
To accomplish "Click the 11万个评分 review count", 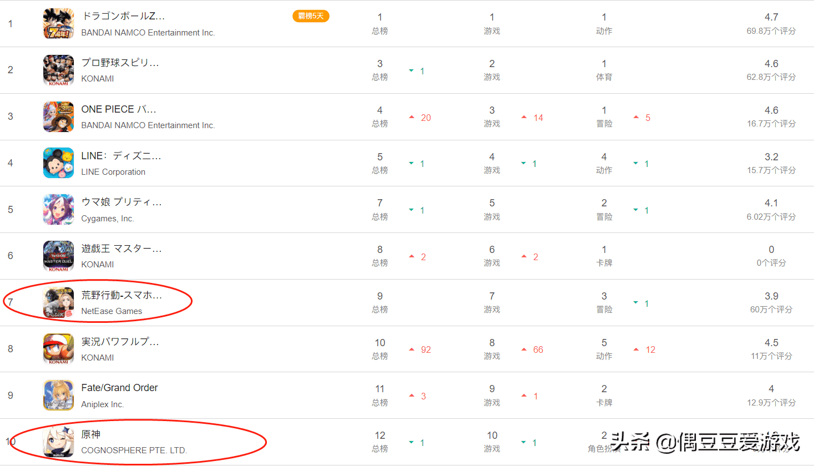I will click(x=771, y=356).
